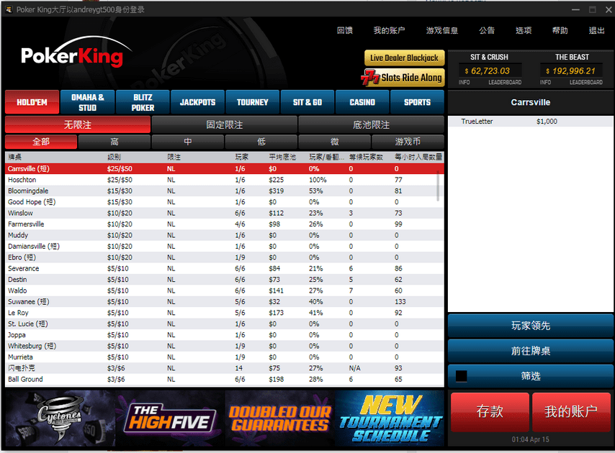Click the 前往牌桌 button

click(531, 351)
